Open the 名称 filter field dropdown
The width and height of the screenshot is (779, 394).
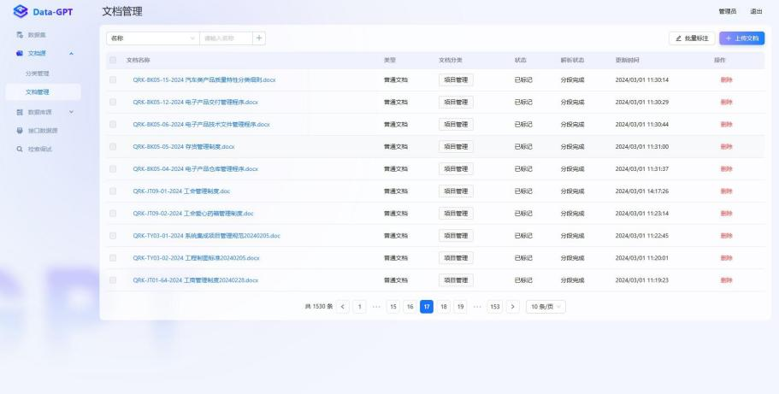tap(153, 38)
